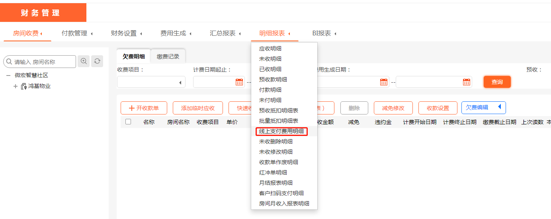The height and width of the screenshot is (219, 551).
Task: Click the orange 查询 button
Action: tap(497, 82)
